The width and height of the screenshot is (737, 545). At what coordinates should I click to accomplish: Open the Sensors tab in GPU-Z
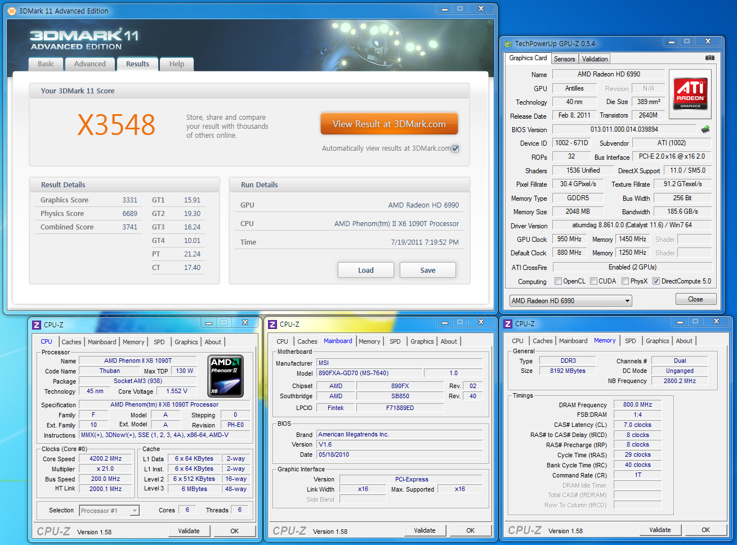(x=564, y=59)
